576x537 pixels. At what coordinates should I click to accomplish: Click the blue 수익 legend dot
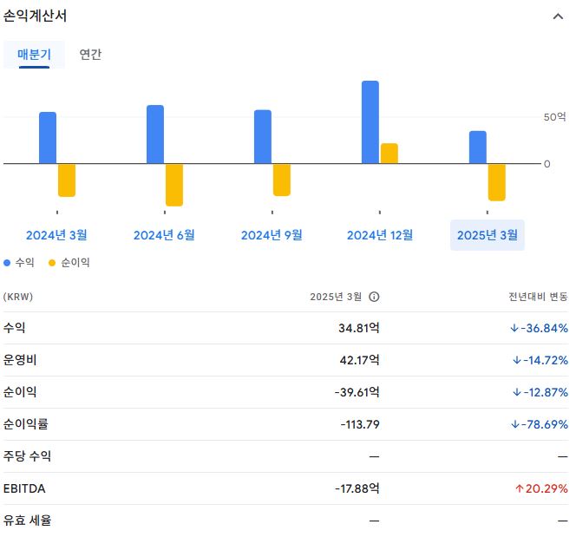pyautogui.click(x=7, y=263)
